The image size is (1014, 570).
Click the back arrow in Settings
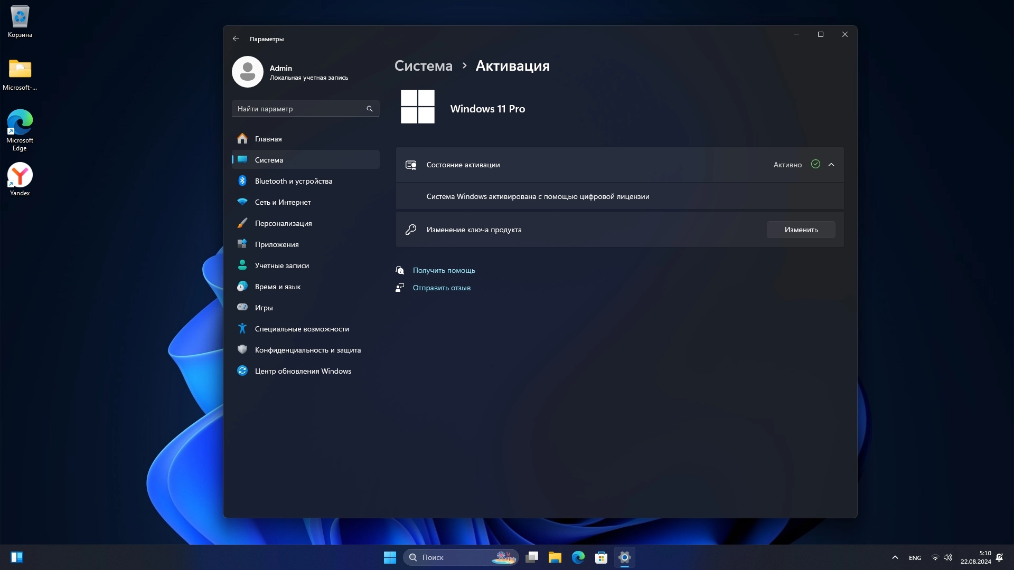236,39
